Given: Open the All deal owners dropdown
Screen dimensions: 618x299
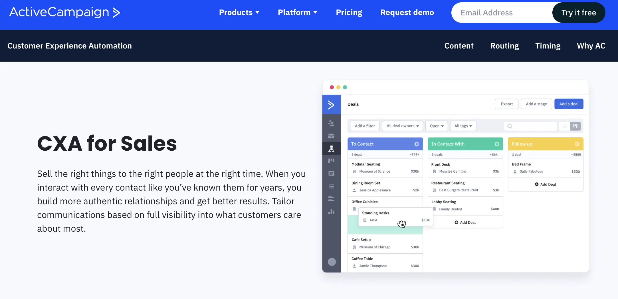Looking at the screenshot, I should click(403, 126).
